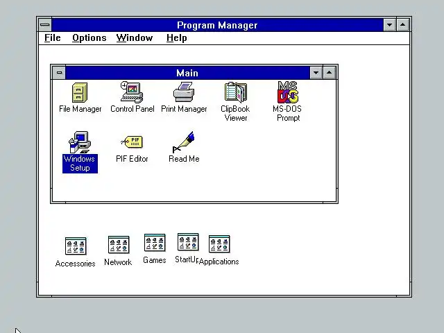Minimize the Program Manager window

point(390,25)
